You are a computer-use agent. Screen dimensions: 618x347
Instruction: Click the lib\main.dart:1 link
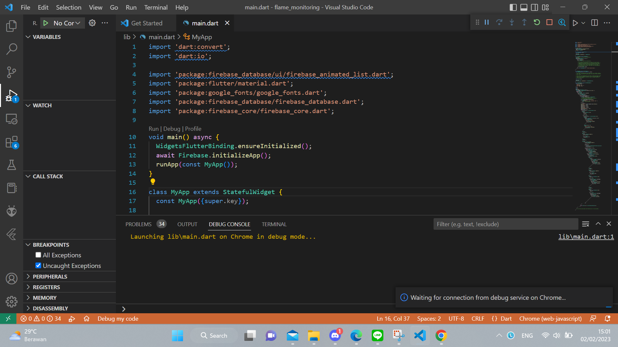tap(586, 237)
